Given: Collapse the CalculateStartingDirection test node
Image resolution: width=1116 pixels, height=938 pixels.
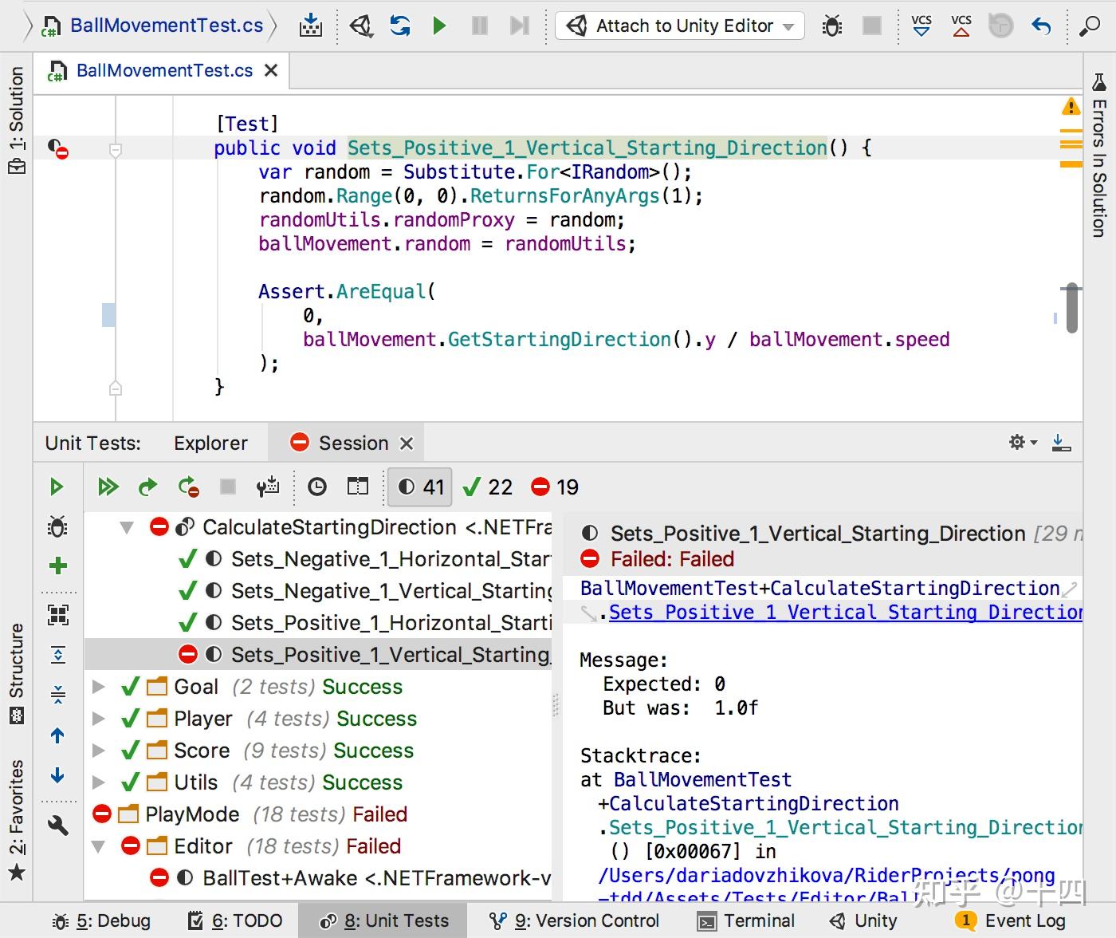Looking at the screenshot, I should tap(126, 527).
